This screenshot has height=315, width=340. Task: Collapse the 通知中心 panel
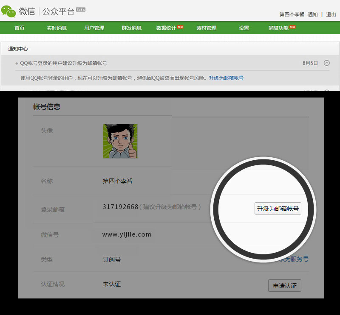(17, 48)
